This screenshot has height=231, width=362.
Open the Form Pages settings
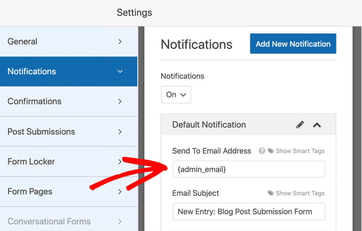68,191
